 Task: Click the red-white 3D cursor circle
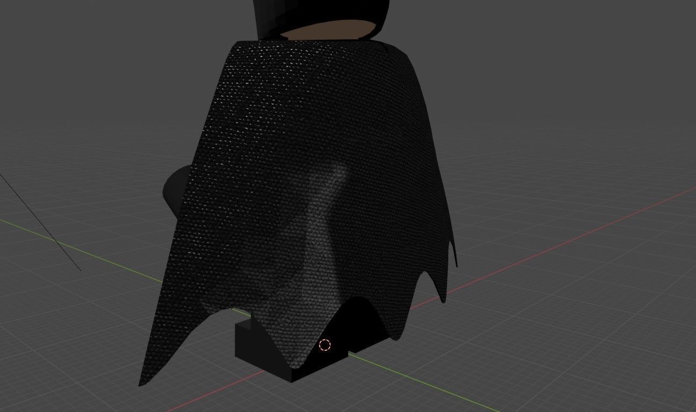click(325, 345)
